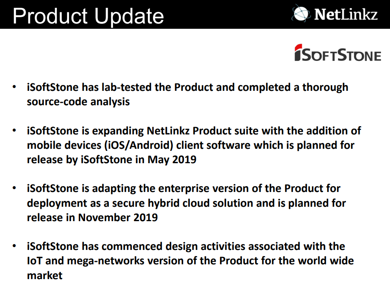The height and width of the screenshot is (282, 390).
Task: Click the '(iOS/Android)' text
Action: coord(138,145)
